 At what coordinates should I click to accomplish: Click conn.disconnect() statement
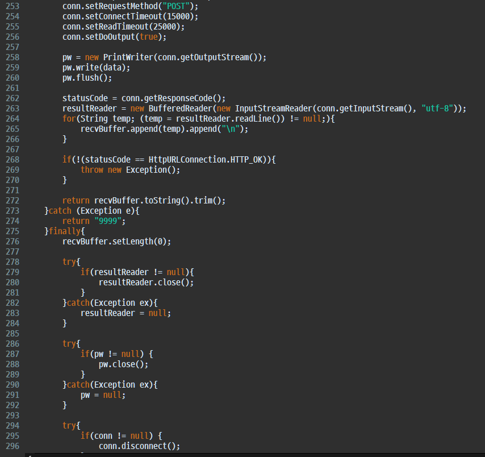[x=139, y=446]
